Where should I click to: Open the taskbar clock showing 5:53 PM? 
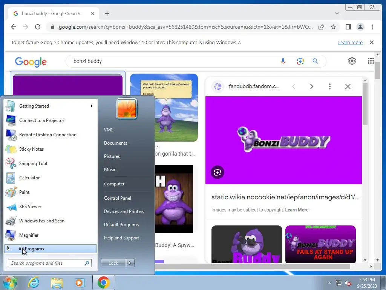coord(367,283)
